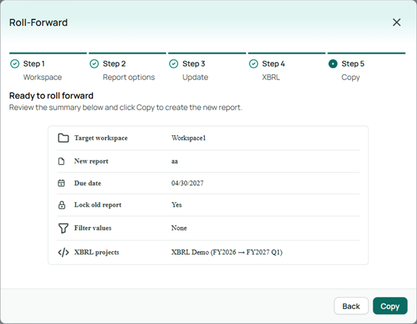Image resolution: width=417 pixels, height=324 pixels.
Task: Click the 'Filter values' label
Action: pyautogui.click(x=93, y=228)
